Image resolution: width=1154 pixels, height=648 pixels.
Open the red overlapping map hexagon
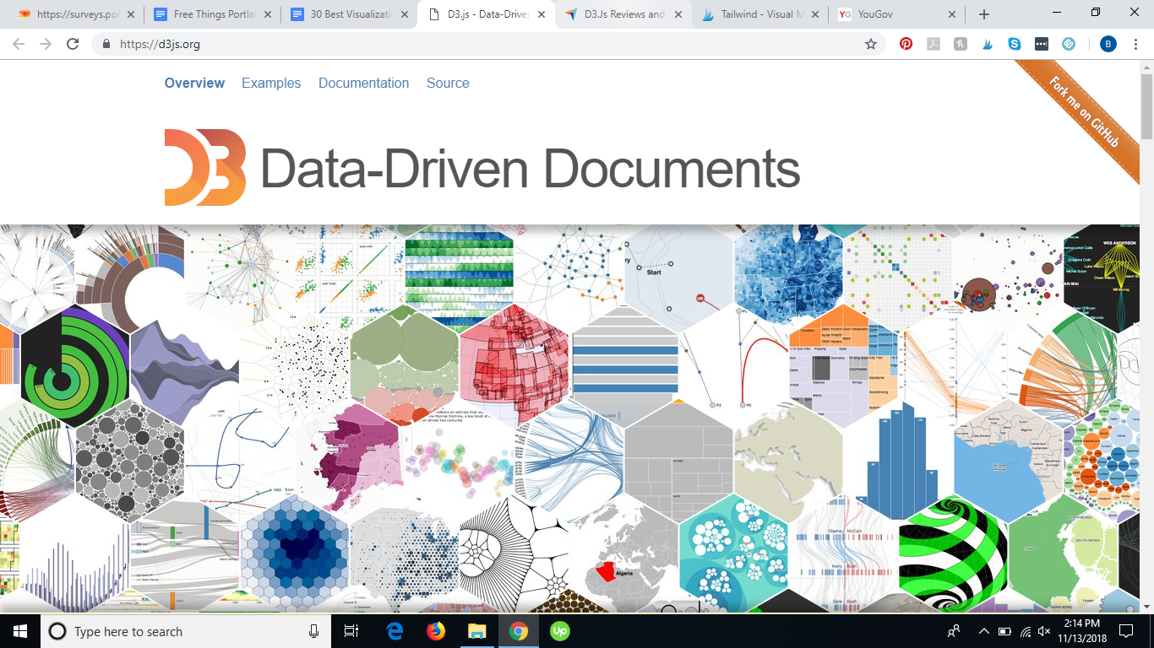pyautogui.click(x=514, y=364)
